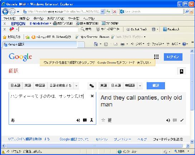The image size is (195, 155).
Task: Close the second toolbar with its X
Action: [5, 29]
